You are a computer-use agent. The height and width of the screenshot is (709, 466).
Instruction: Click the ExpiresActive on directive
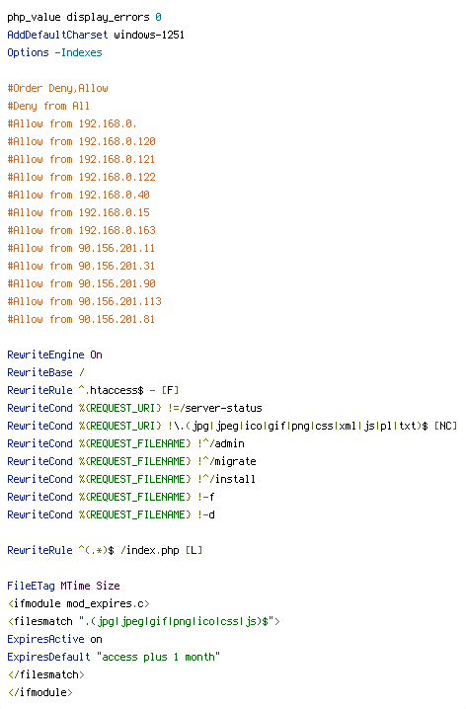(54, 639)
